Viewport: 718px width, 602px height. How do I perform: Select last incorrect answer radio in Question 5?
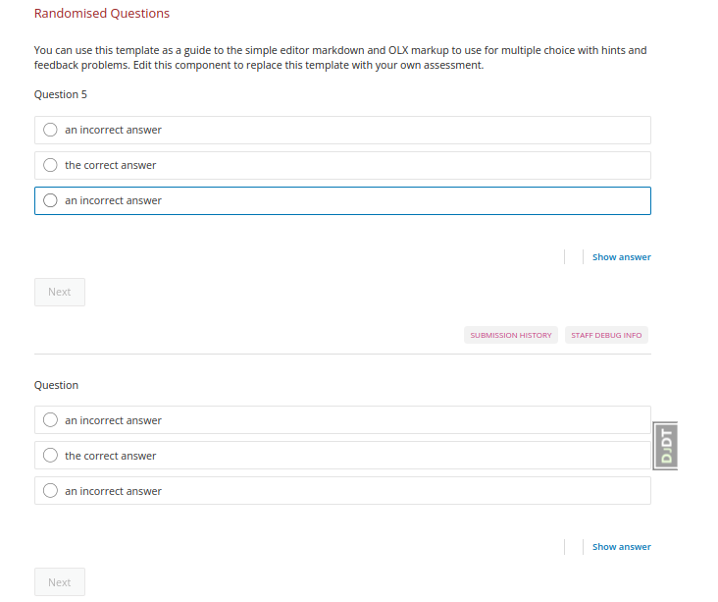(50, 200)
